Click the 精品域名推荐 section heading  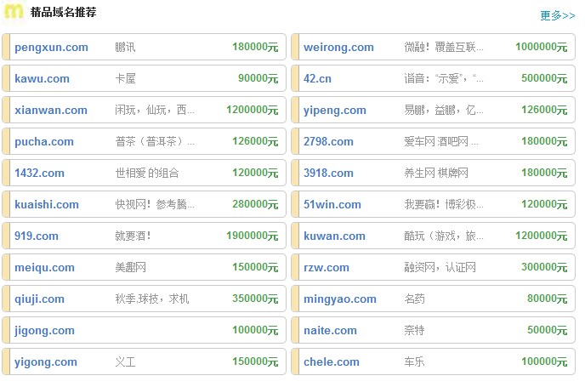click(x=63, y=13)
